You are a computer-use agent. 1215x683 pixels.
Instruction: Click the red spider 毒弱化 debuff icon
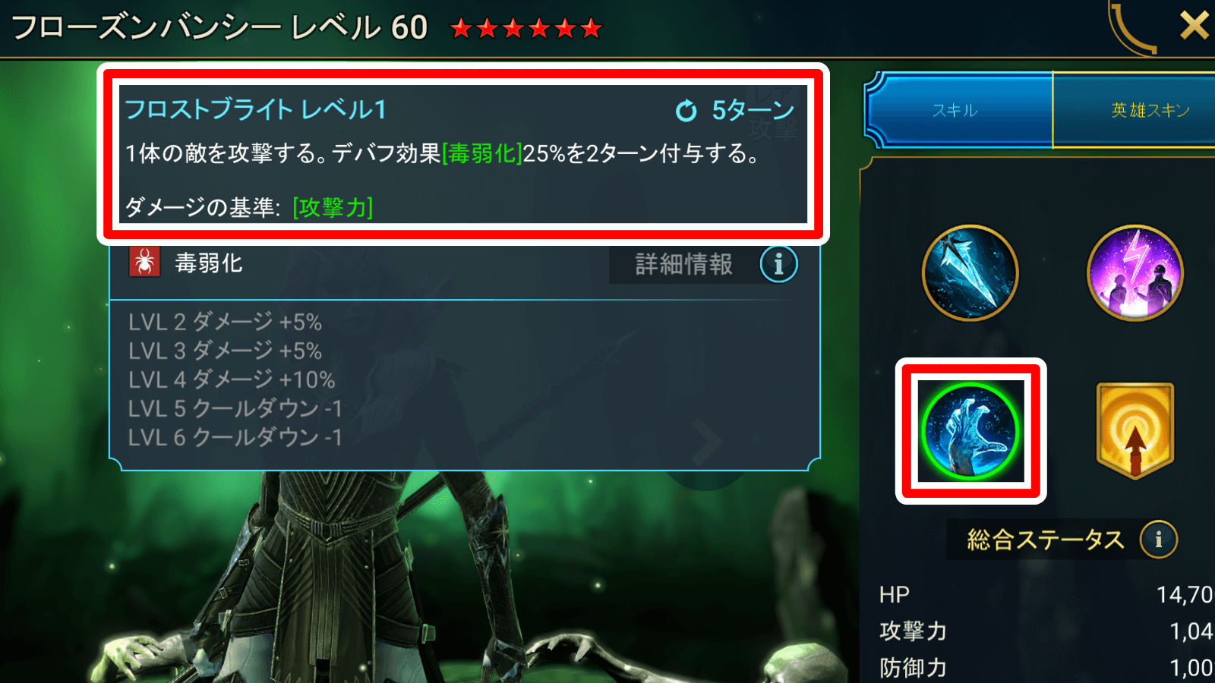pyautogui.click(x=144, y=263)
